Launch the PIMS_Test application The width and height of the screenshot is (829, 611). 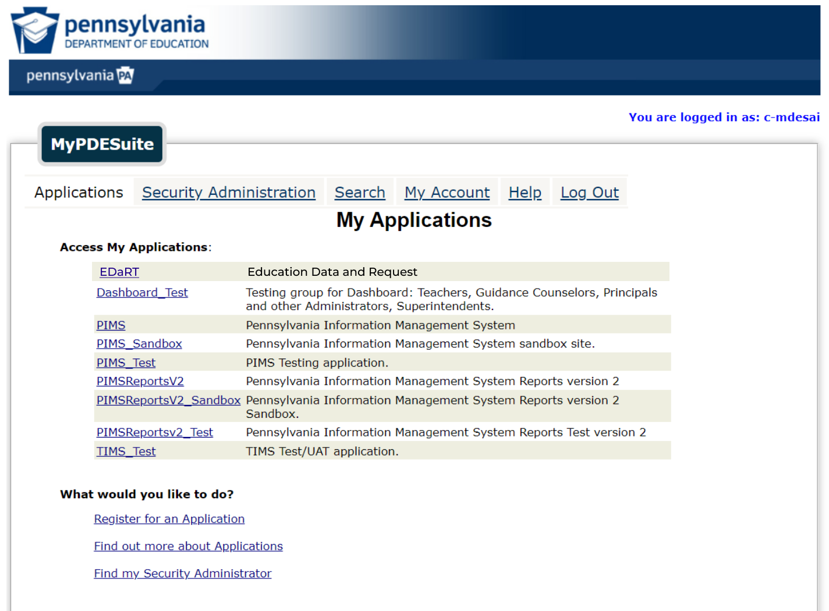(126, 363)
